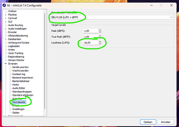Select Cartwall in the tree
179x127 pixels.
pyautogui.click(x=12, y=18)
